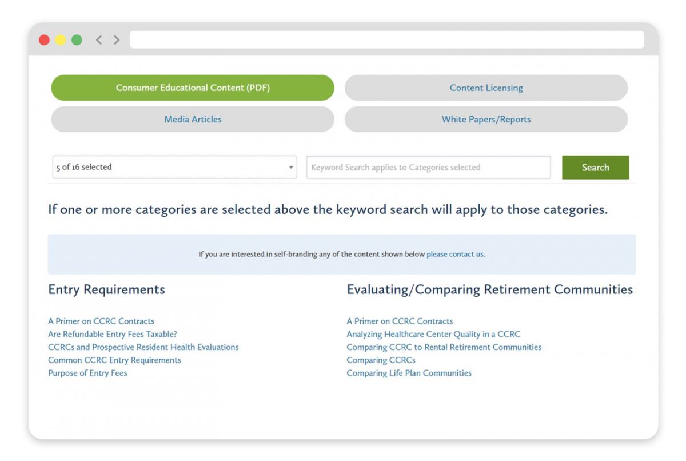686x461 pixels.
Task: Click the browser back arrow
Action: (98, 39)
